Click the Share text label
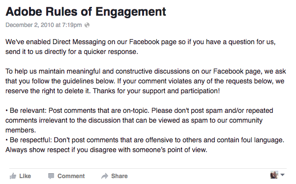The width and height of the screenshot is (296, 184). point(119,176)
